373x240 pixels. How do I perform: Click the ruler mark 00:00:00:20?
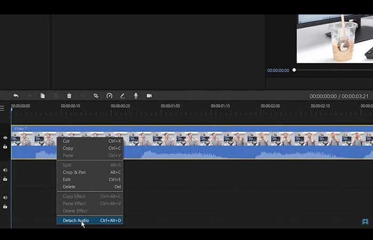coord(120,106)
